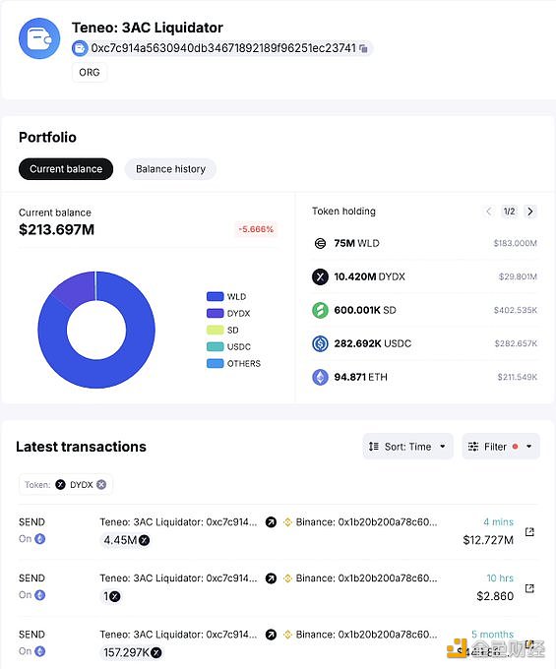Screen dimensions: 556x669
Task: Select the 94.871 ETH holding text
Action: [361, 377]
